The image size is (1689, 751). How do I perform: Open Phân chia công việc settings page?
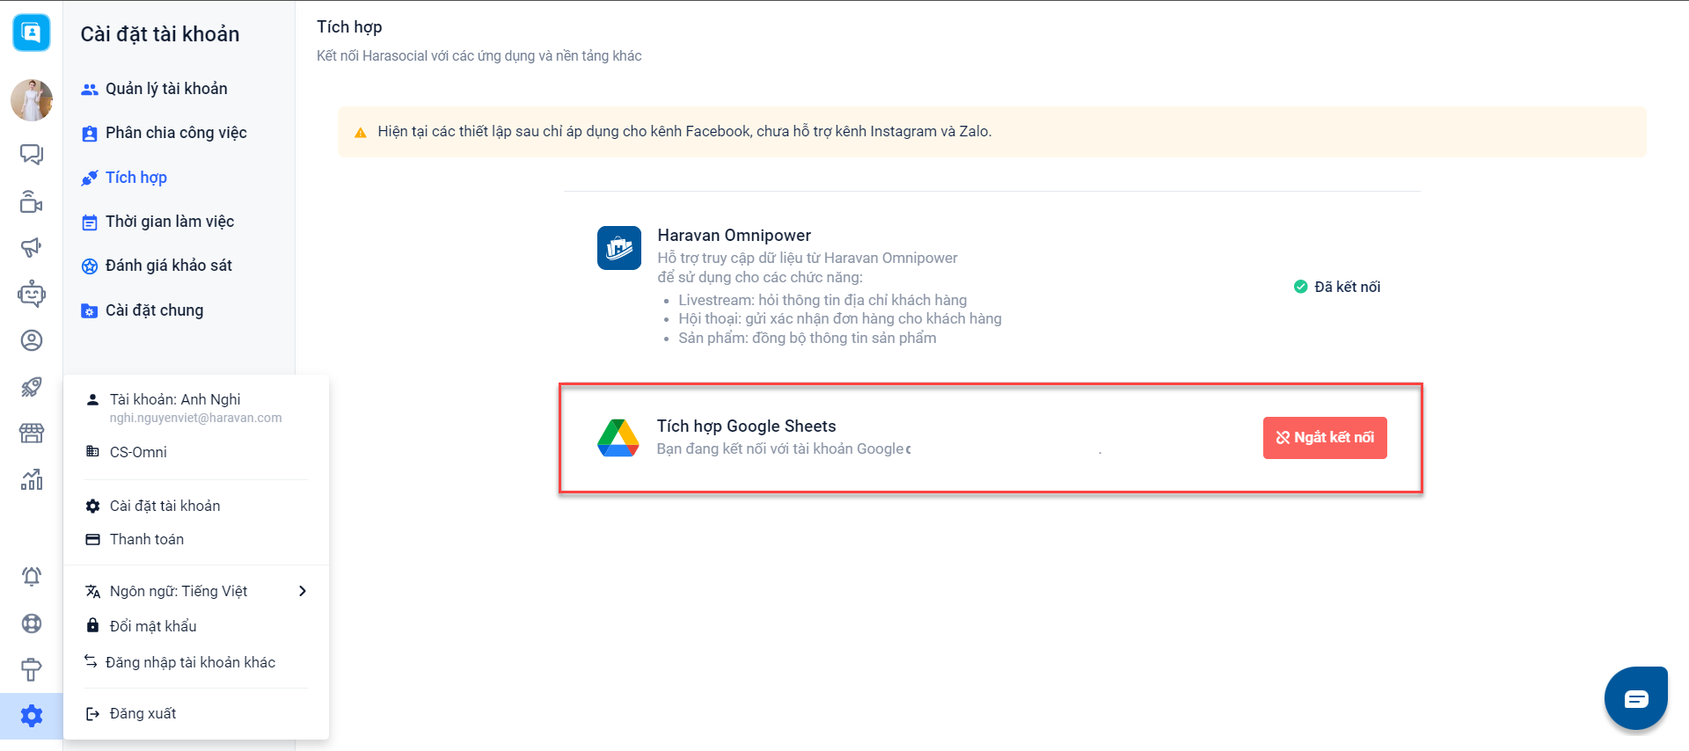coord(165,133)
